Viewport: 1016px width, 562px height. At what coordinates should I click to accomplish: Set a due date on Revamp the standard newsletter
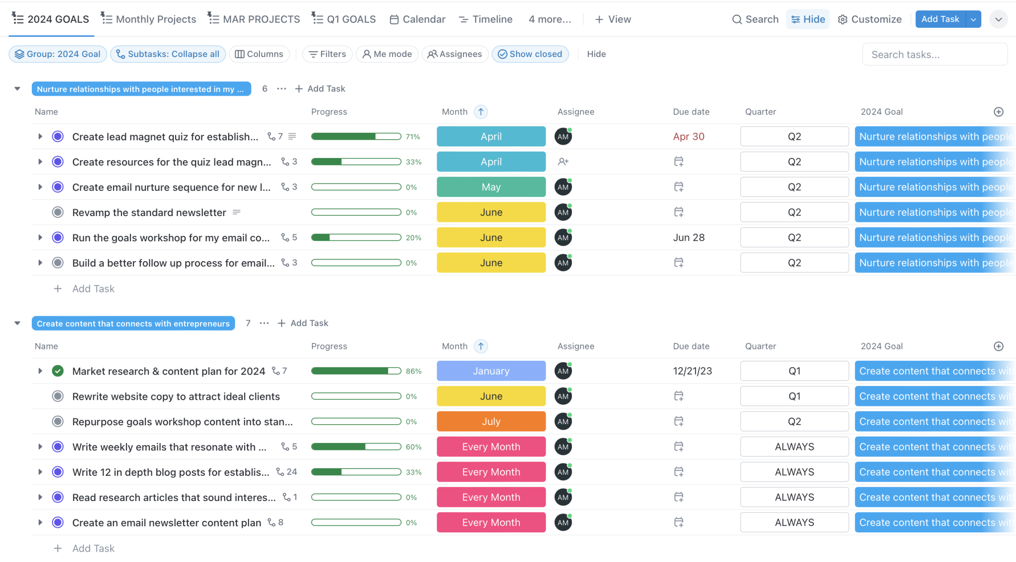tap(679, 212)
